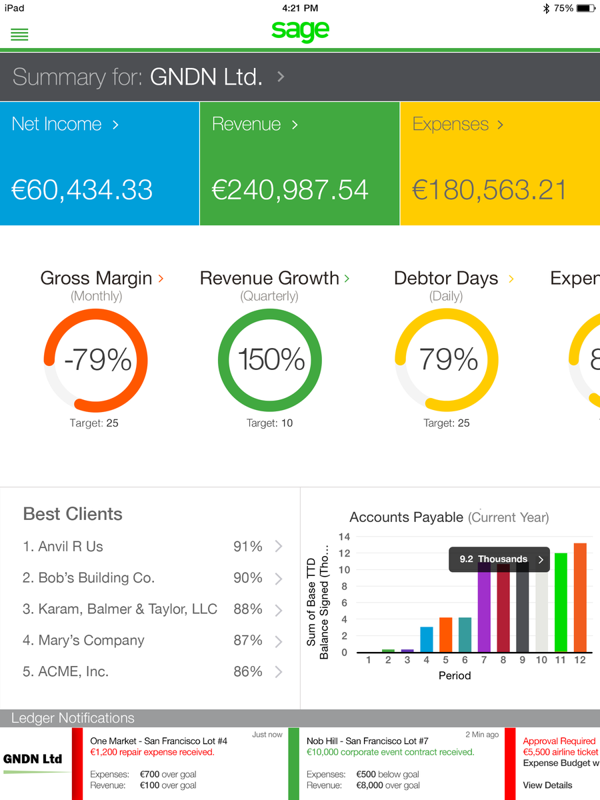Screen dimensions: 600x800
Task: Tap the Revenue Growth 150% gauge
Action: [270, 360]
